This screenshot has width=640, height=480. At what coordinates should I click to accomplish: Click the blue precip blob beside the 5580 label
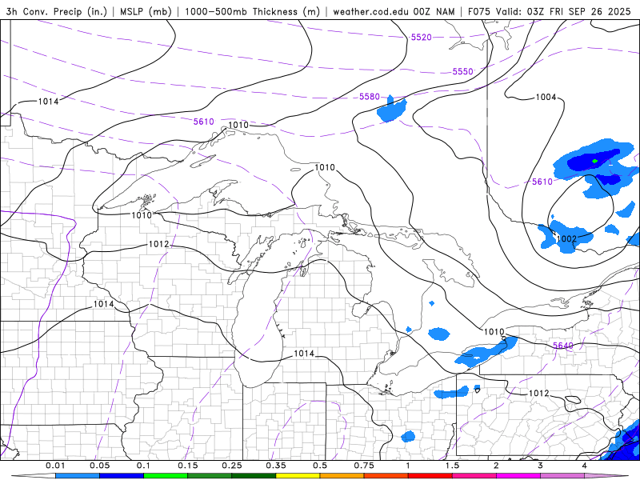coord(392,109)
